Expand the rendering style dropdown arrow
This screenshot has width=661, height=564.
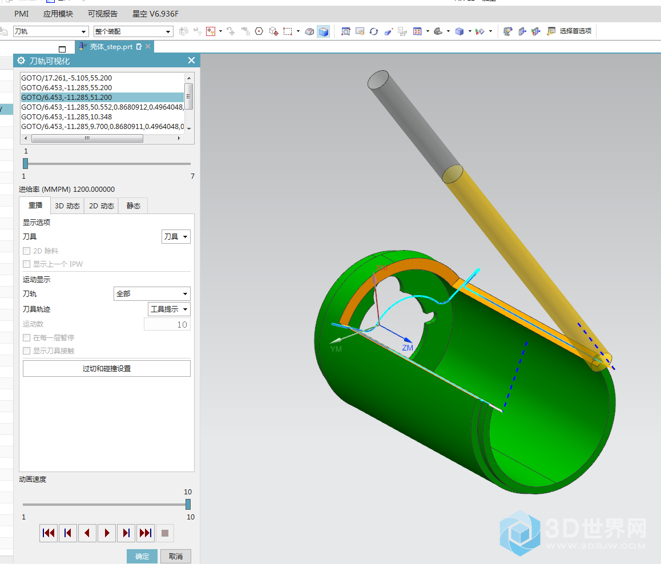pyautogui.click(x=470, y=31)
